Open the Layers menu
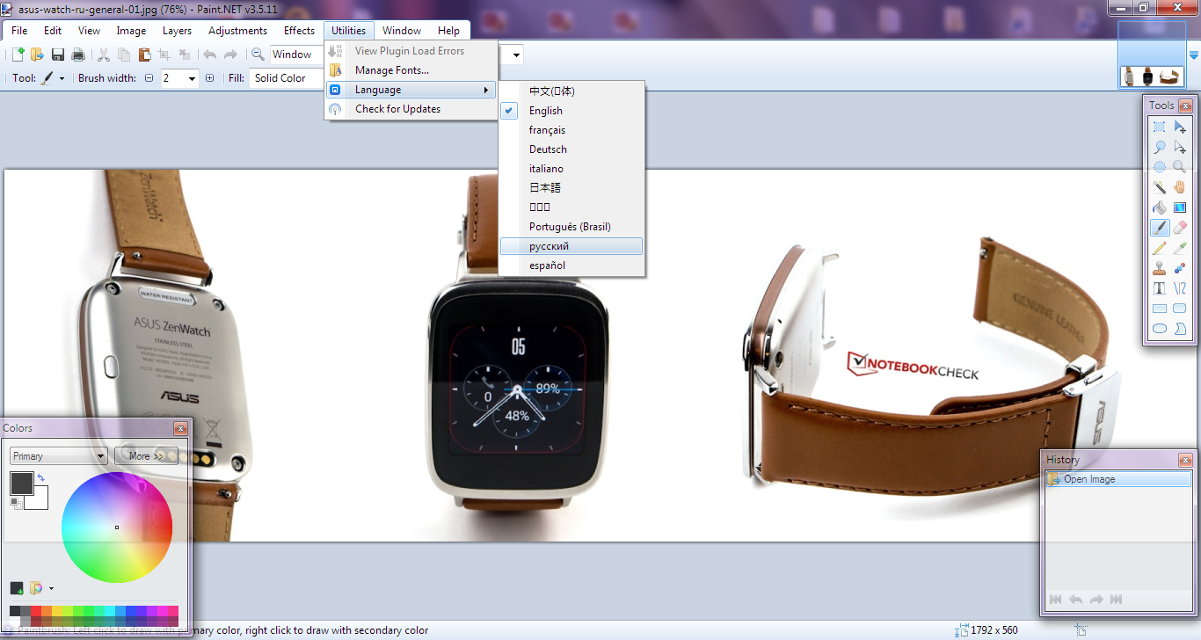The image size is (1201, 640). [177, 31]
